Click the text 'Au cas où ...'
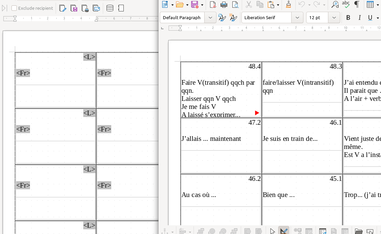 coord(199,195)
